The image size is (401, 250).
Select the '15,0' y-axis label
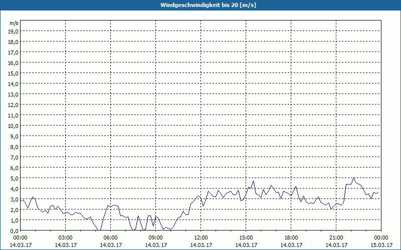14,73
